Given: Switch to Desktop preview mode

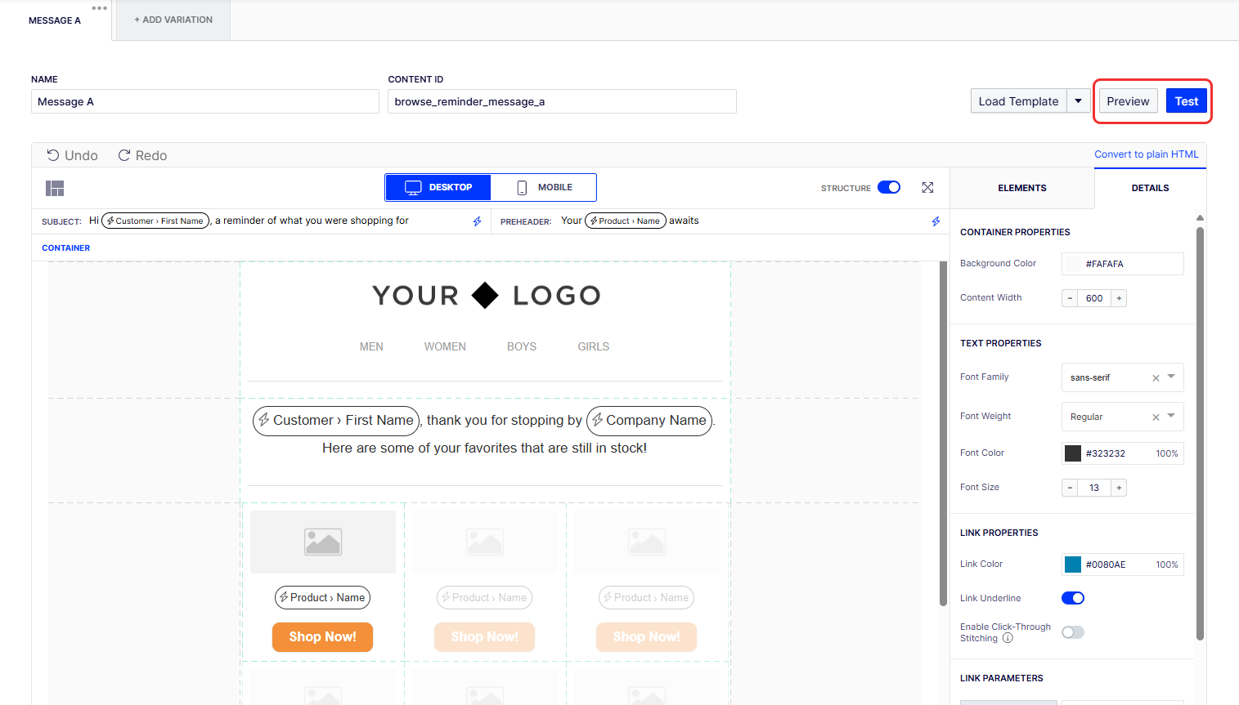Looking at the screenshot, I should click(x=438, y=187).
